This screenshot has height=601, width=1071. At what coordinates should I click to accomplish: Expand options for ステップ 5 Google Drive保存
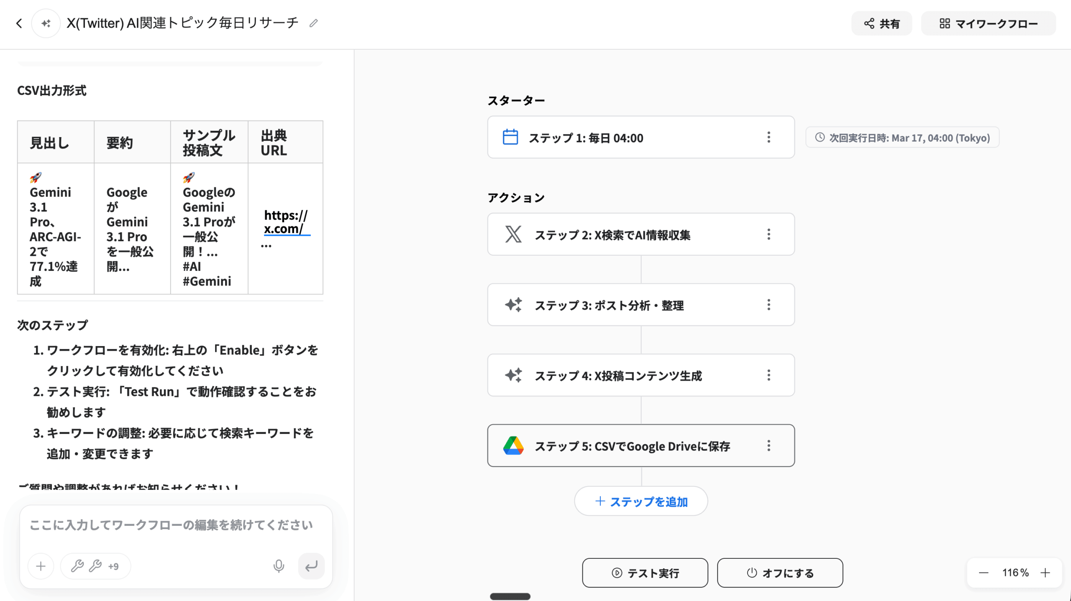[769, 446]
